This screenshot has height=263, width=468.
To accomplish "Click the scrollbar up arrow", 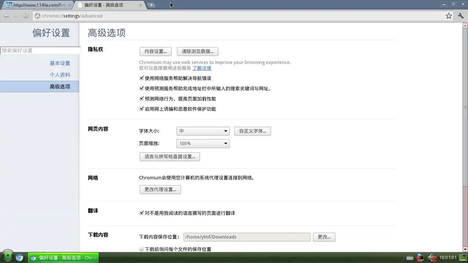I will (x=465, y=26).
